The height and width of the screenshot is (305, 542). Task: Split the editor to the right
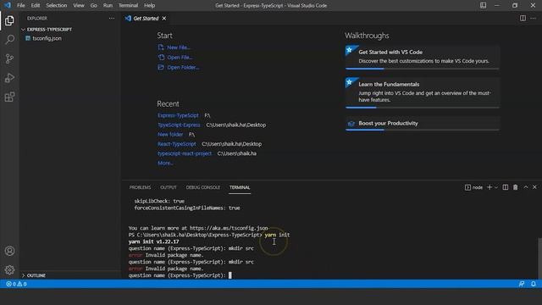[x=523, y=18]
